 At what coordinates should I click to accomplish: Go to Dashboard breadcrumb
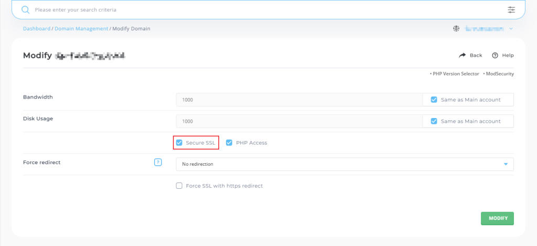pyautogui.click(x=36, y=28)
